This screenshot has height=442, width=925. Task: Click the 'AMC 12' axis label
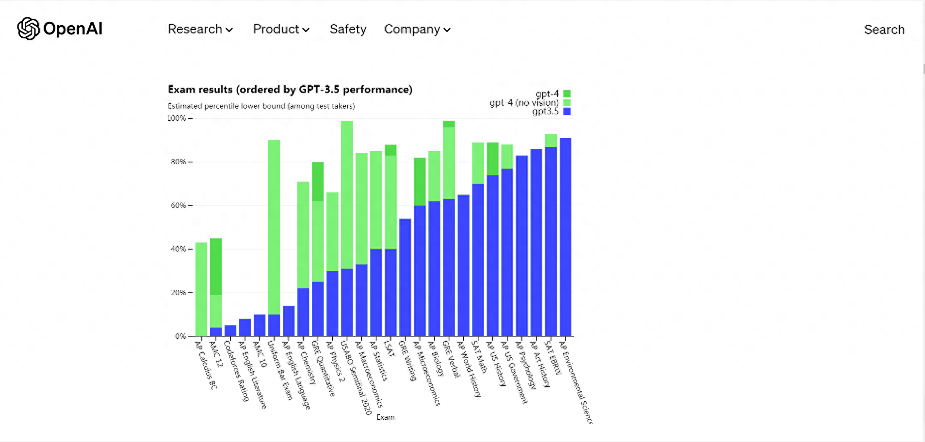tap(216, 354)
